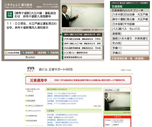Select the [バス]都バス・ちぃバス category
The height and width of the screenshot is (127, 152).
click(130, 29)
